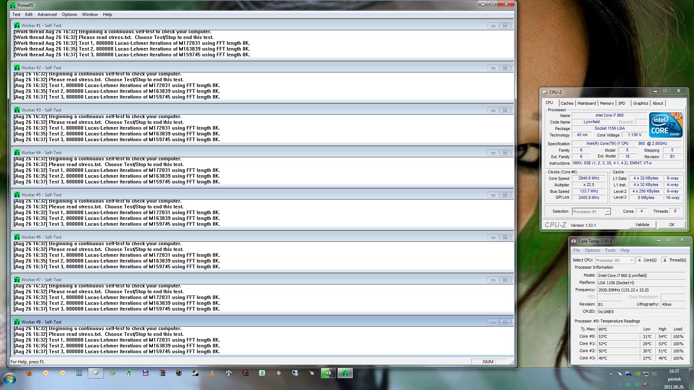Click the Core Temp title bar thermometer icon
The image size is (694, 390).
pos(574,241)
